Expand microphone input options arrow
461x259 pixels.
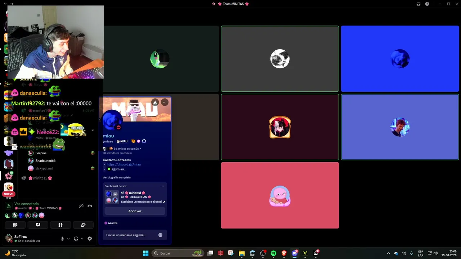pyautogui.click(x=68, y=238)
